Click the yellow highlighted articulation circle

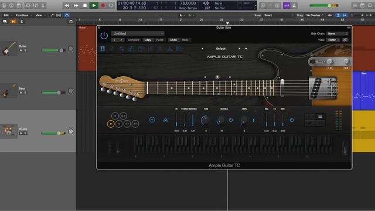111,124
